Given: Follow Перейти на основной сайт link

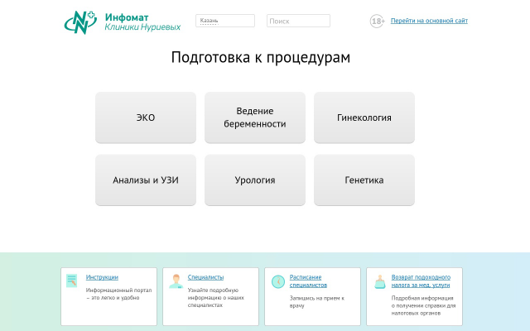Looking at the screenshot, I should click(429, 21).
